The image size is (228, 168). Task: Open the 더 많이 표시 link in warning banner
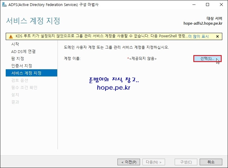(198, 36)
